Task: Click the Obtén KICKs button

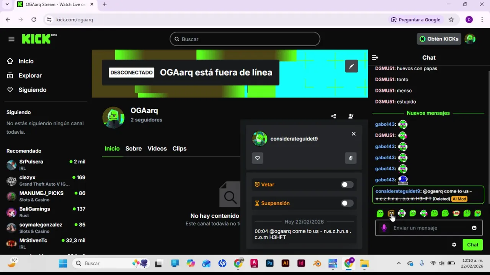Action: point(439,39)
